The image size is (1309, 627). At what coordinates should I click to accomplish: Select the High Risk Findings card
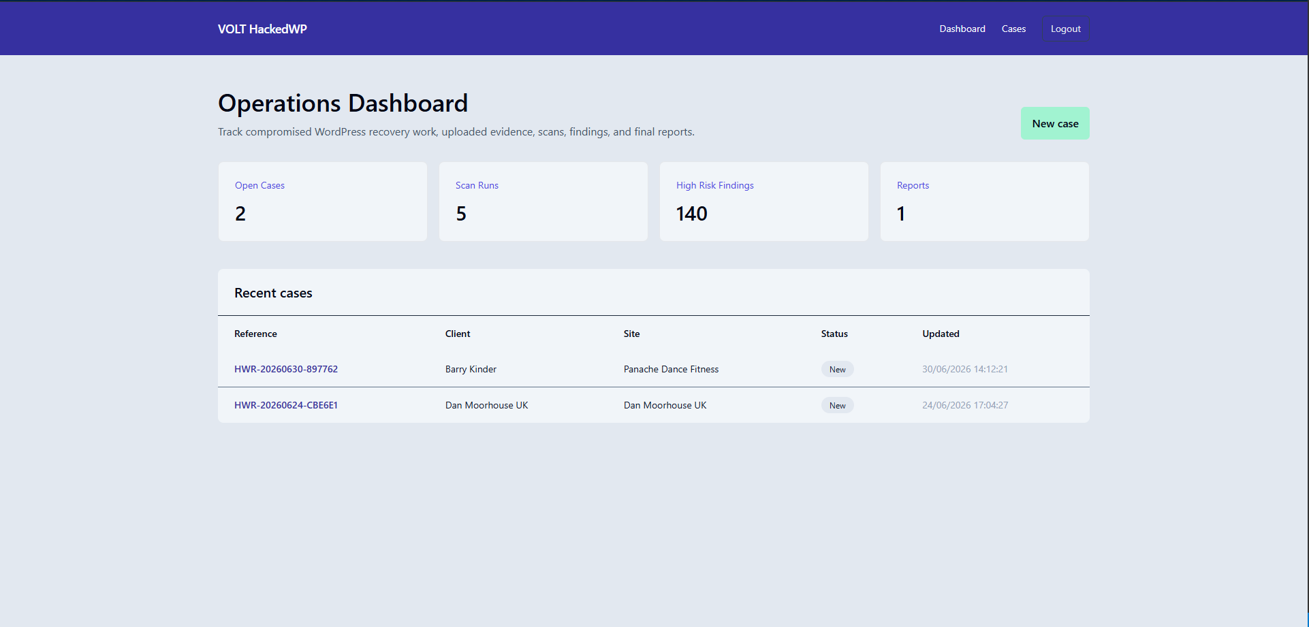click(x=764, y=202)
